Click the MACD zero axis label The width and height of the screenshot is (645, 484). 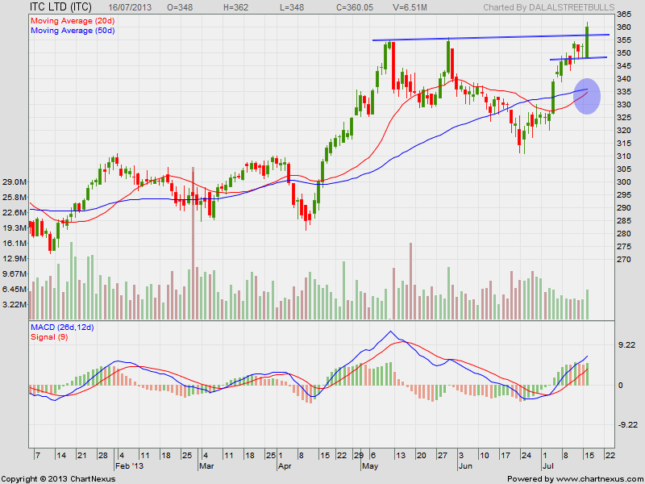(x=621, y=386)
